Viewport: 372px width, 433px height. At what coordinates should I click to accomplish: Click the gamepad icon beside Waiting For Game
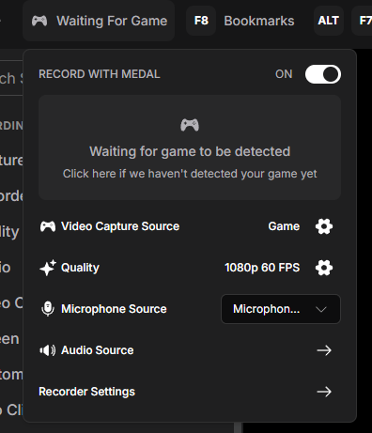[39, 21]
